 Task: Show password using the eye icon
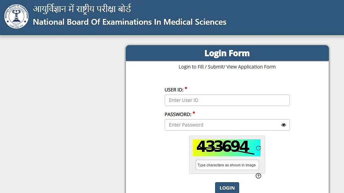[283, 125]
